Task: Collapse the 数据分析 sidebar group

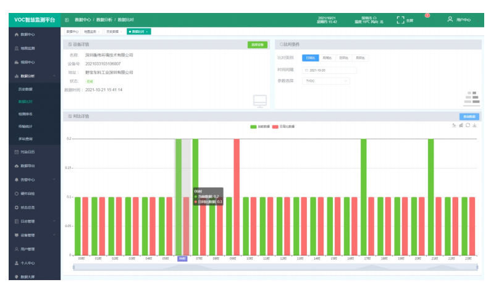Action: [35, 76]
